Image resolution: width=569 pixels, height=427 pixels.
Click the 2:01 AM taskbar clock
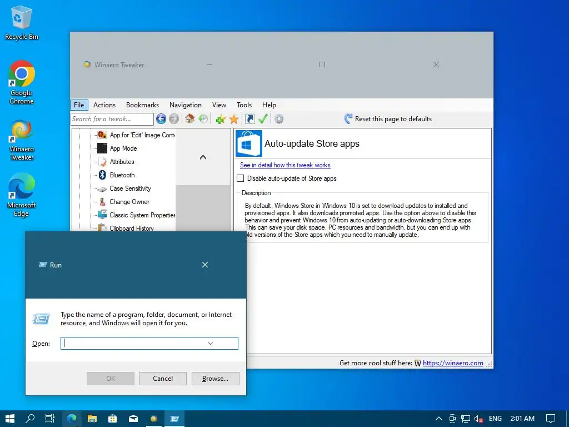(522, 419)
